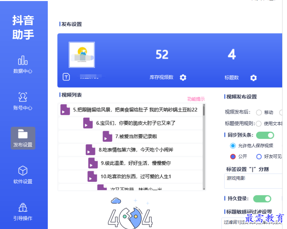Click the 4 标题数 count
This screenshot has width=287, height=229.
point(232,54)
